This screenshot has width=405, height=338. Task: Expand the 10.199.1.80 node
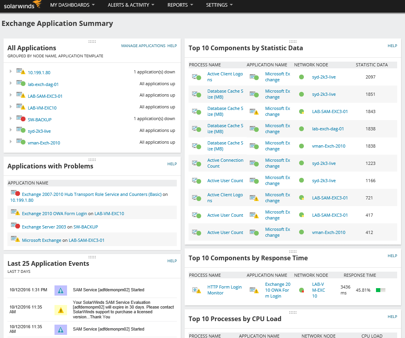pos(11,71)
